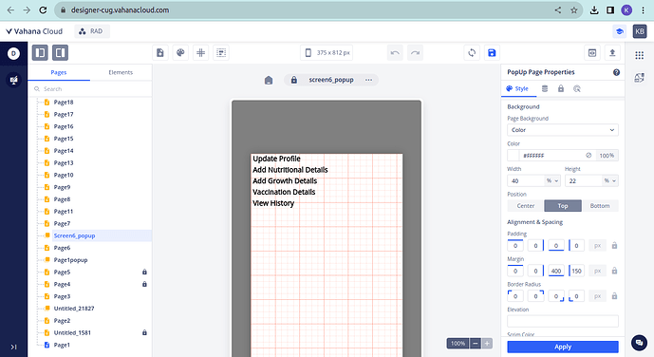Click the publish upload icon
Image resolution: width=654 pixels, height=357 pixels.
[612, 52]
